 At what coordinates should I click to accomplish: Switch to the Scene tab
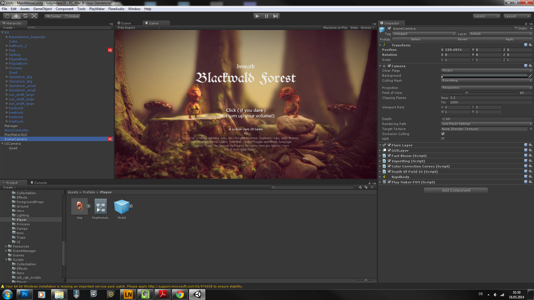[124, 23]
